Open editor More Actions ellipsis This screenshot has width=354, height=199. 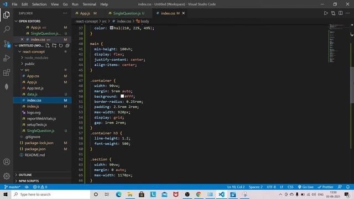(348, 13)
